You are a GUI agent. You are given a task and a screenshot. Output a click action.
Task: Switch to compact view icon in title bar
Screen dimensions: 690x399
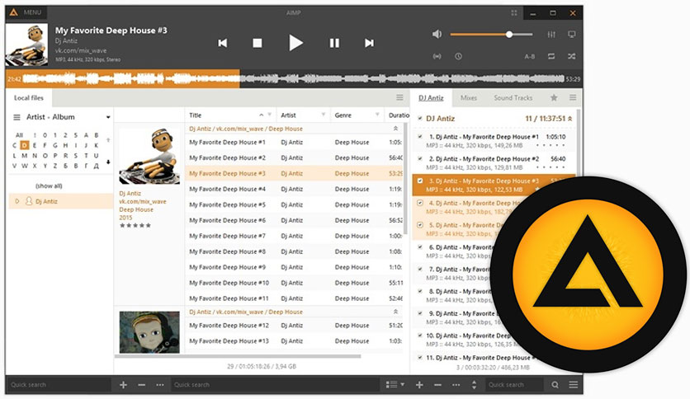514,12
